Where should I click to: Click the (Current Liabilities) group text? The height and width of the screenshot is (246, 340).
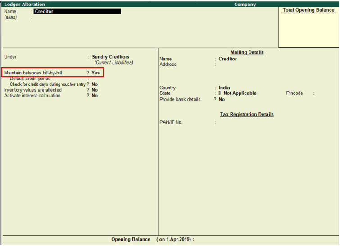[x=114, y=63]
